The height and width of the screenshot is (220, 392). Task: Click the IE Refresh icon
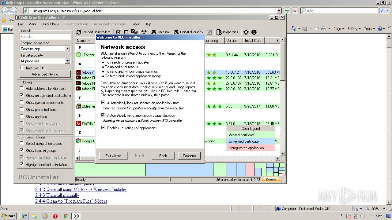[x=287, y=11]
